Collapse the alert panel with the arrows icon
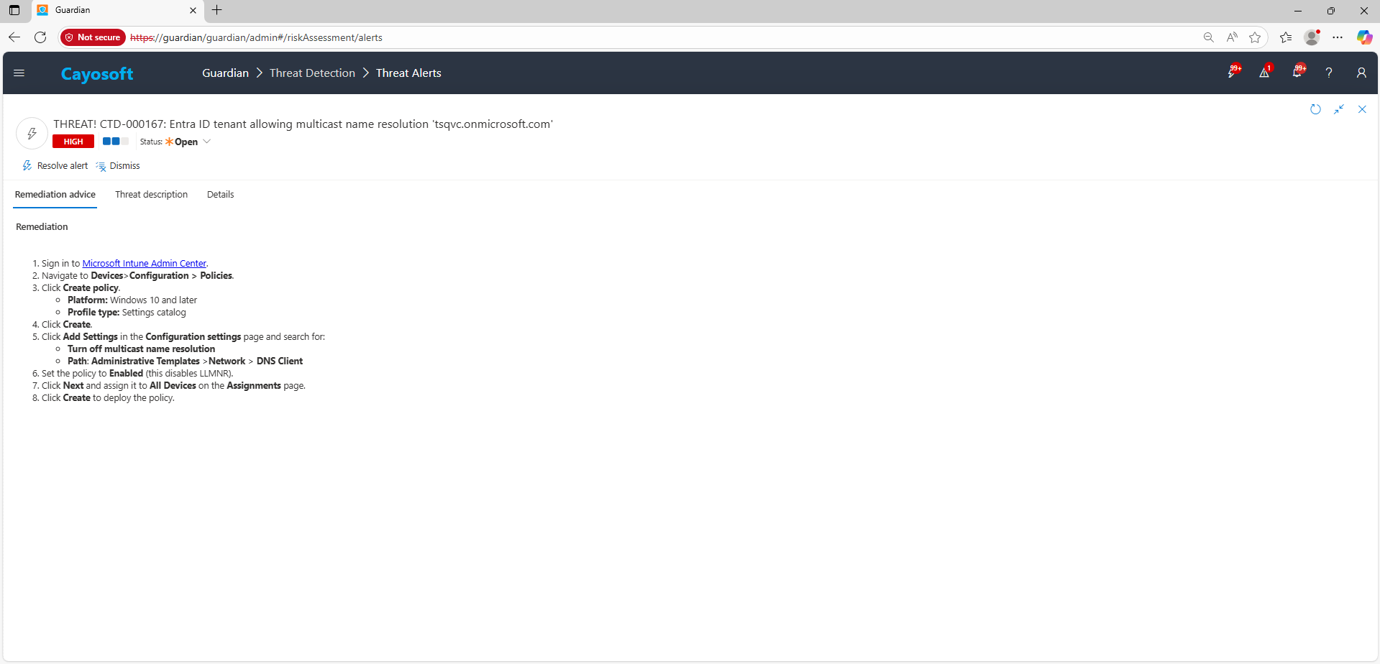1380x664 pixels. coord(1339,109)
